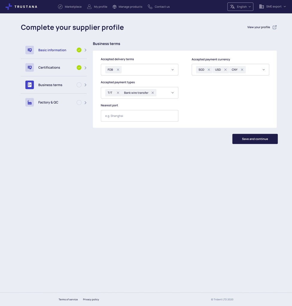The height and width of the screenshot is (306, 292).
Task: Click the Business terms checklist icon
Action: [x=30, y=85]
